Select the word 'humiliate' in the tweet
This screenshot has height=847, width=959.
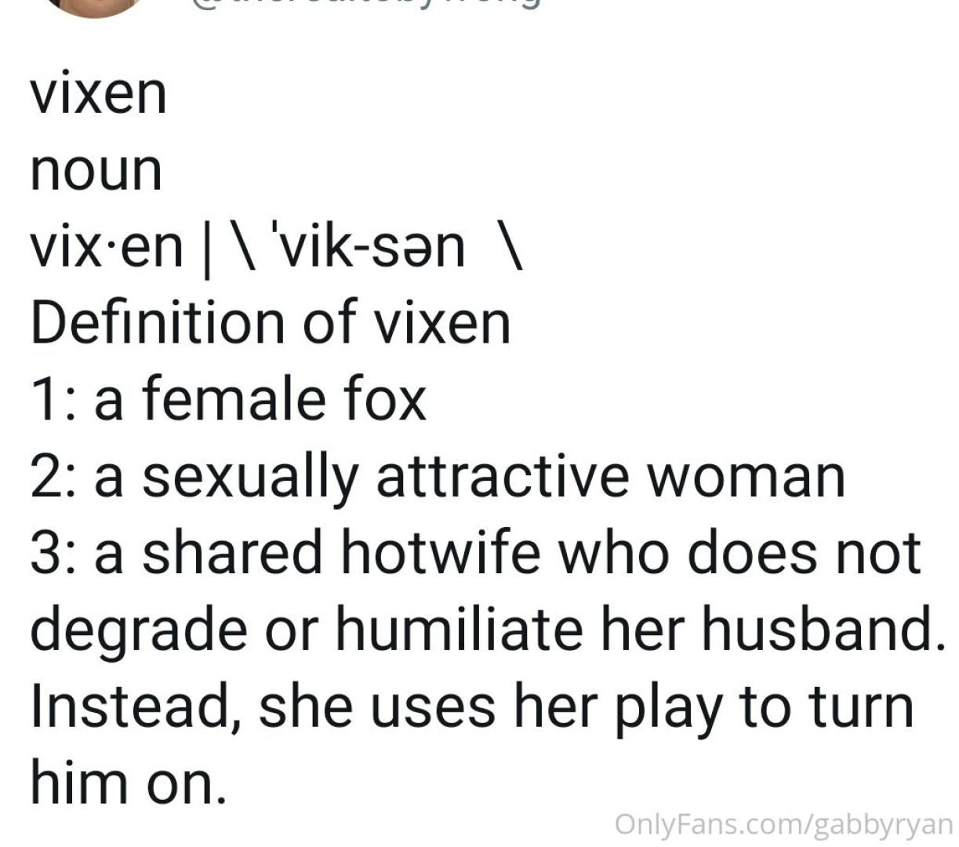click(x=460, y=628)
